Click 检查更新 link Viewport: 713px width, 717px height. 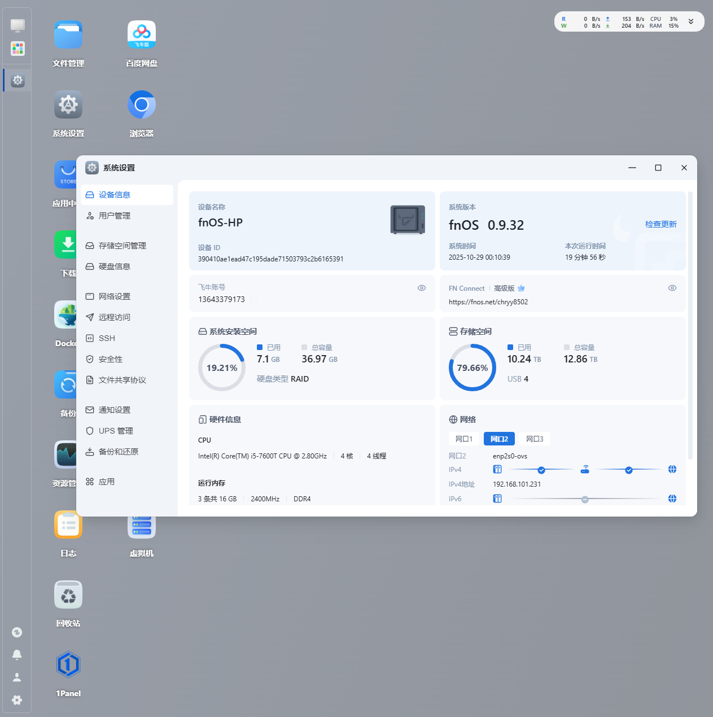(661, 224)
